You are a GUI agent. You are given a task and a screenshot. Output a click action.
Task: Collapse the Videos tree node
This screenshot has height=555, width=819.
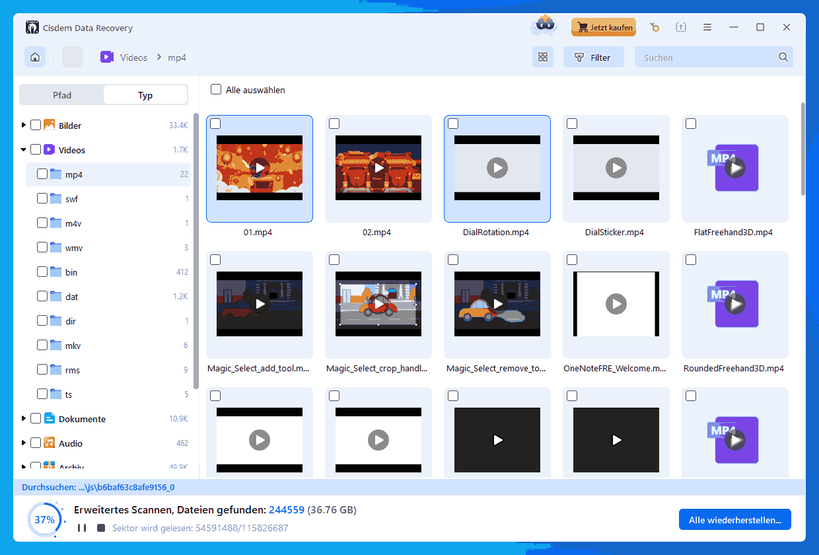[x=24, y=149]
